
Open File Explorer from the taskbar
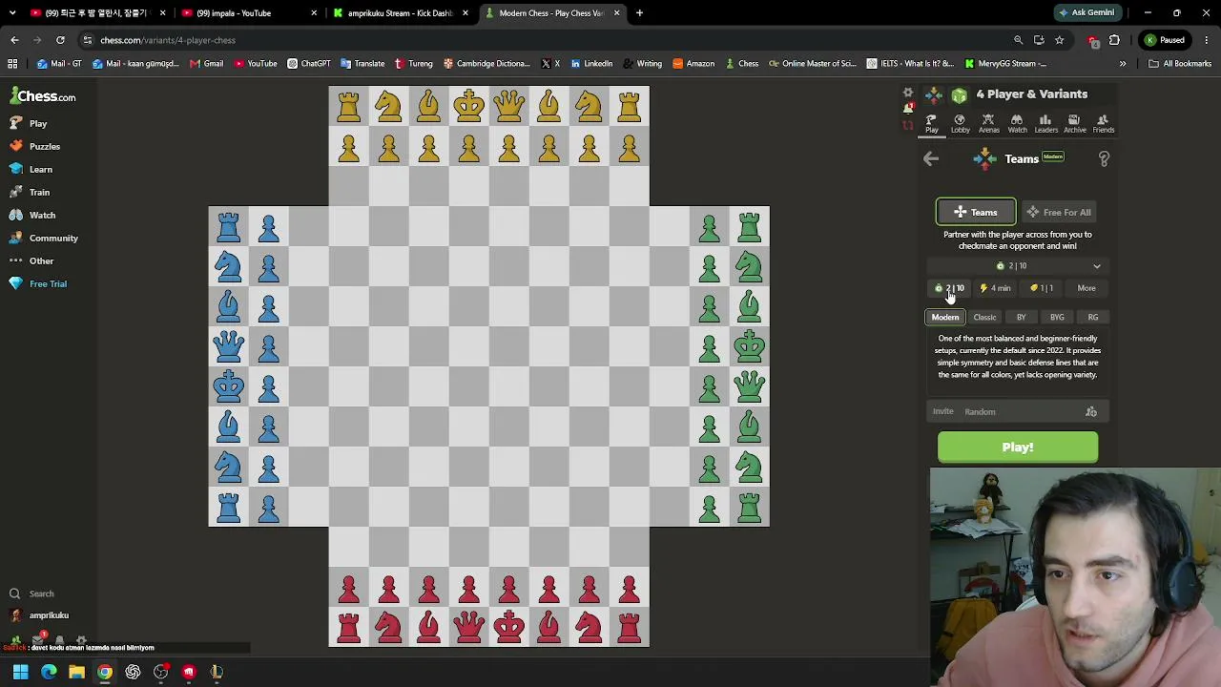(76, 672)
